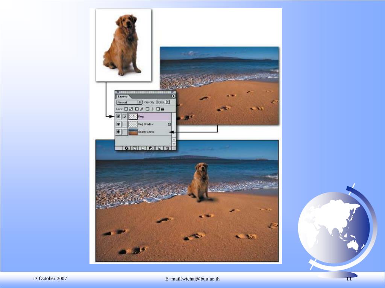Open the Layers palette flyout menu
The width and height of the screenshot is (385, 288).
(173, 96)
